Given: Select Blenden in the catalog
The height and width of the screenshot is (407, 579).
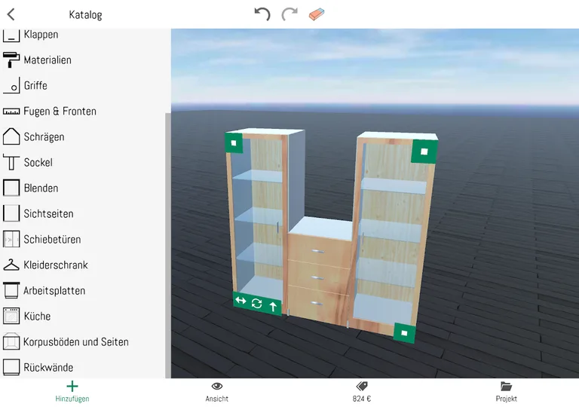Looking at the screenshot, I should 41,188.
